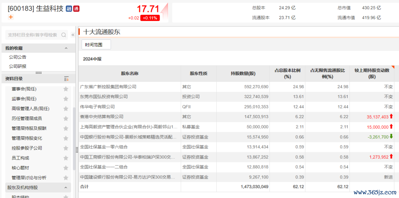The height and width of the screenshot is (198, 399).
Task: Click the -3,261,700 change value
Action: (x=378, y=137)
